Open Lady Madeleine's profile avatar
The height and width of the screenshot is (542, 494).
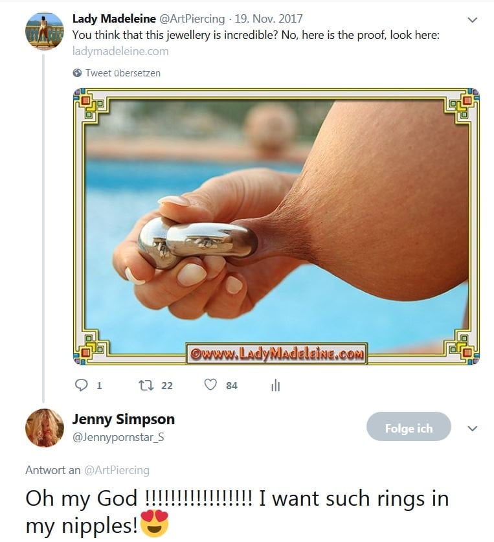pyautogui.click(x=45, y=31)
